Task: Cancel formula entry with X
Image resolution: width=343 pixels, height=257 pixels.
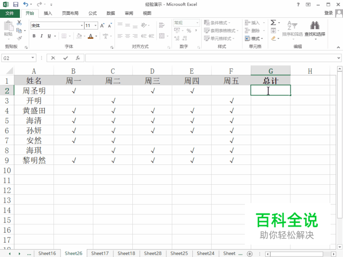Action: pos(53,58)
